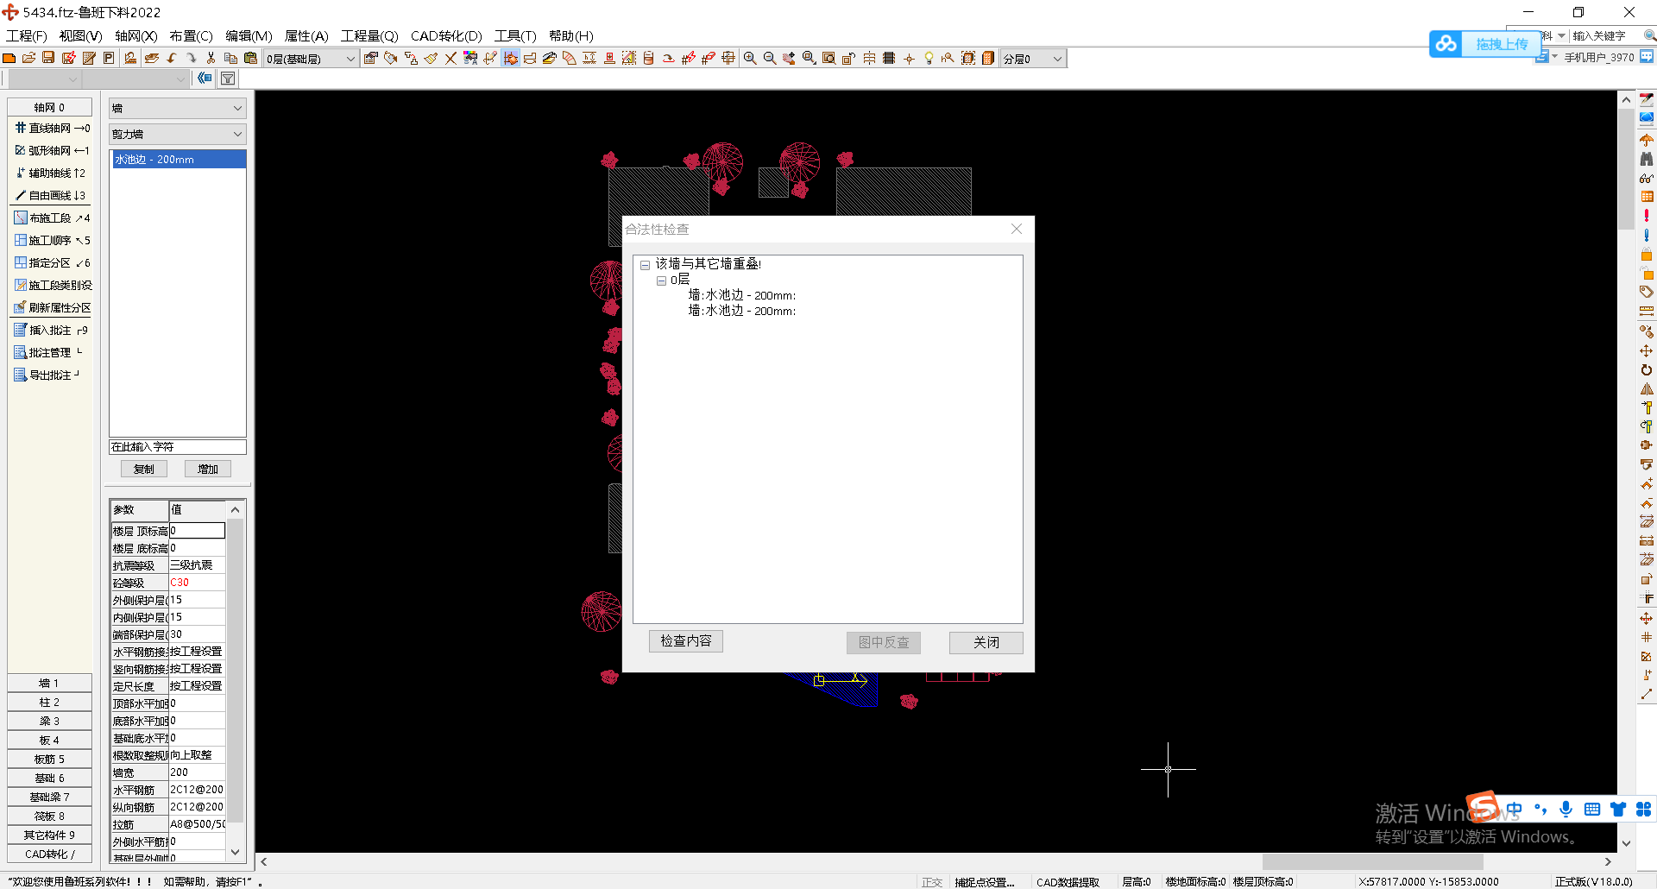The height and width of the screenshot is (889, 1657).
Task: Click the zoom in magnifier icon
Action: pos(750,58)
